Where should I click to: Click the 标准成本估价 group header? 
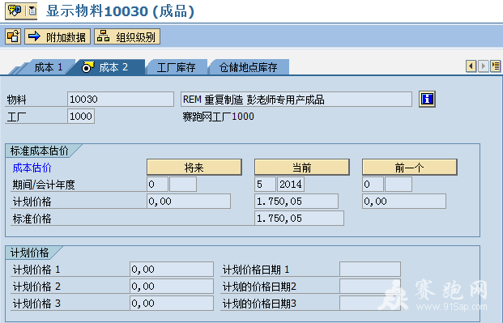click(x=40, y=151)
